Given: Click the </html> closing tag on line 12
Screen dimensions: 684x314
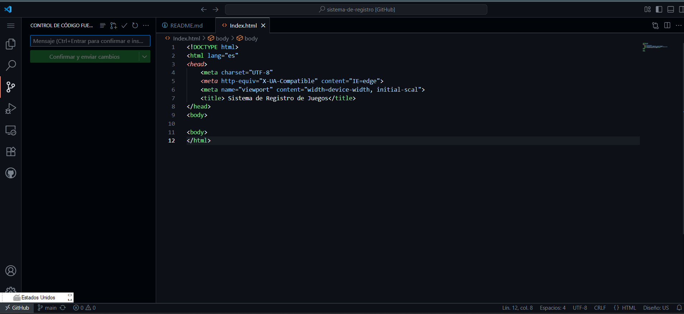Looking at the screenshot, I should tap(198, 140).
